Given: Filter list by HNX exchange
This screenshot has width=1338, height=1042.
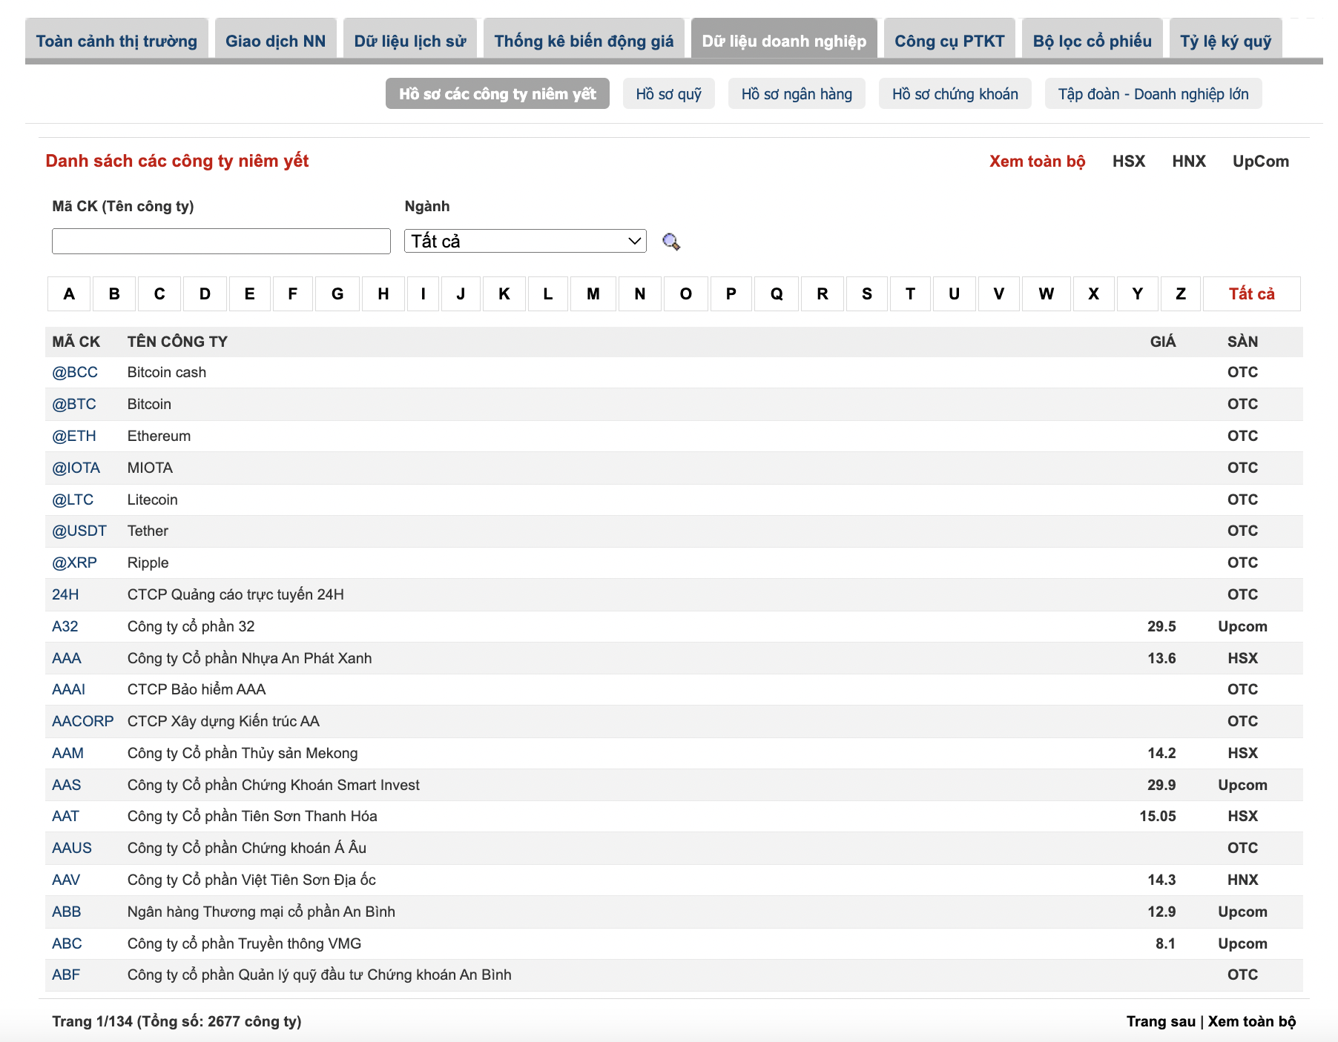Looking at the screenshot, I should 1189,161.
